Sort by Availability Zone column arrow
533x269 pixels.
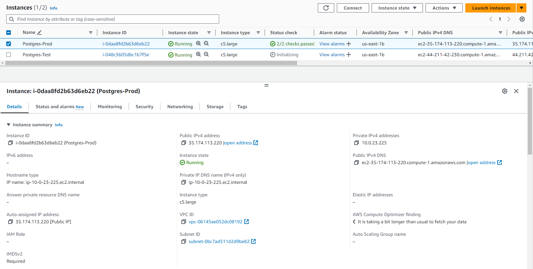coord(406,33)
